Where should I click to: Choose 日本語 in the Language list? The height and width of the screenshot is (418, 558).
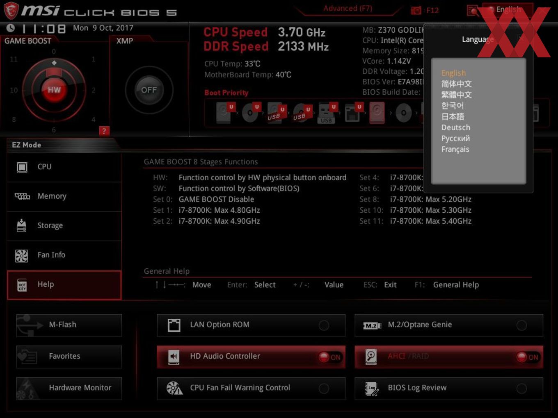(453, 116)
